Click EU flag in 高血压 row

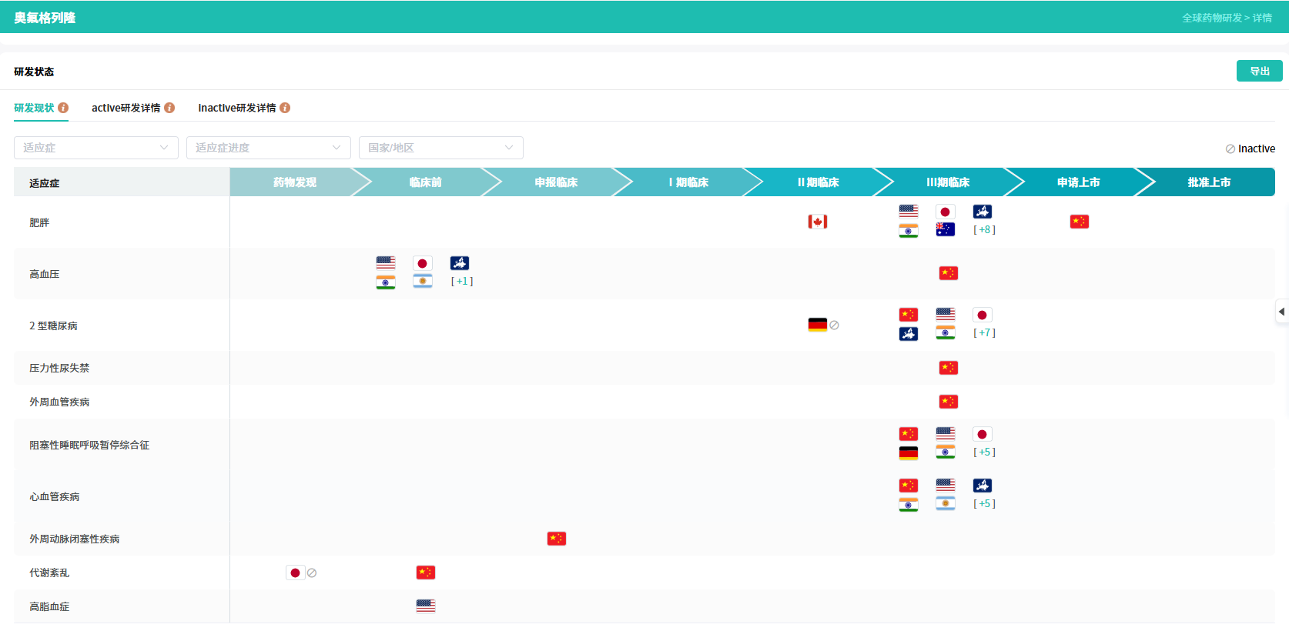coord(460,263)
